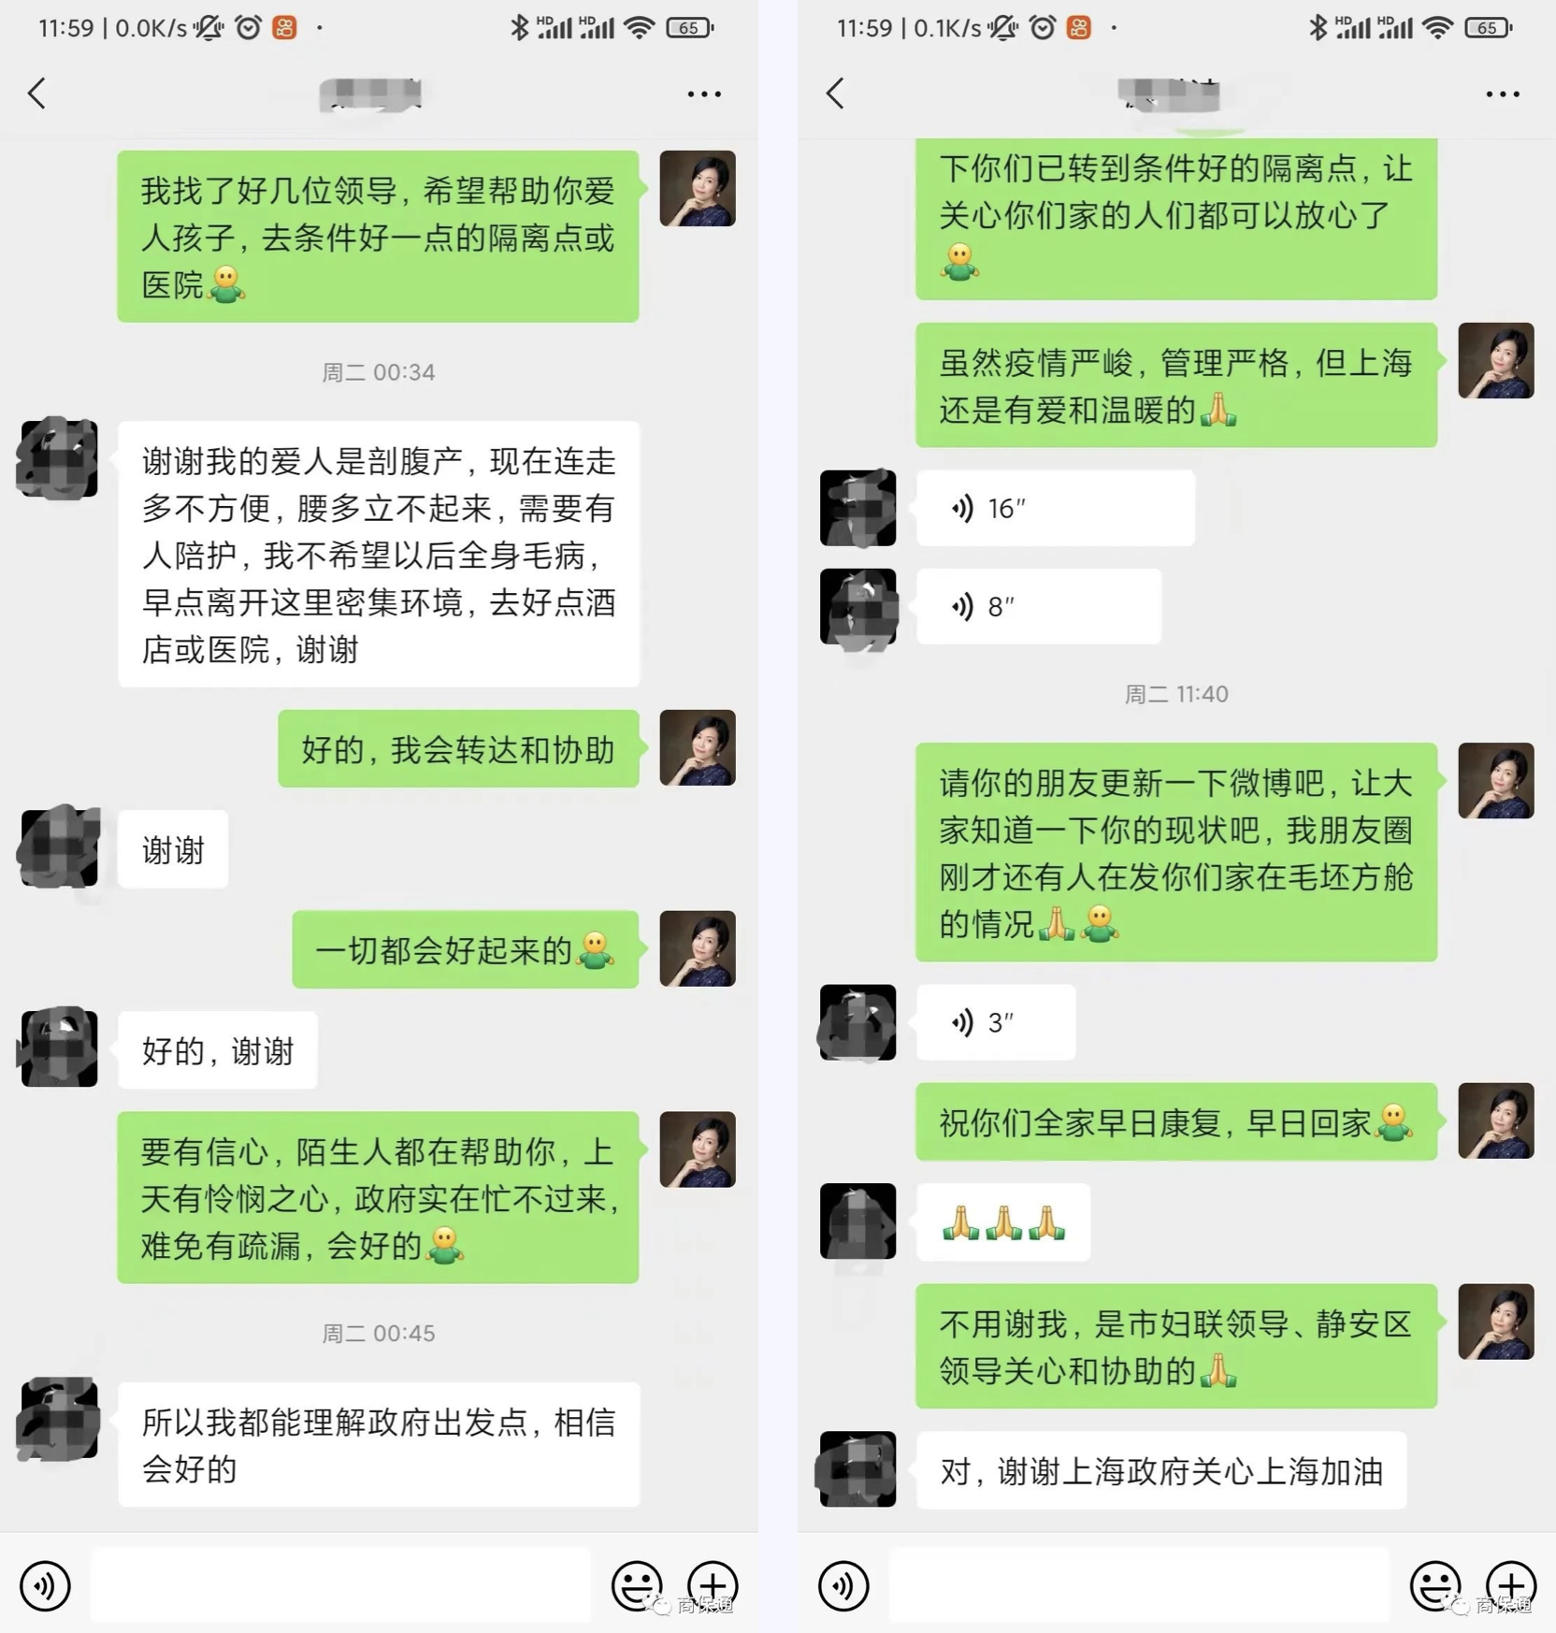Tap the woman avatar beside 好的，我会转达和协助

pos(698,747)
